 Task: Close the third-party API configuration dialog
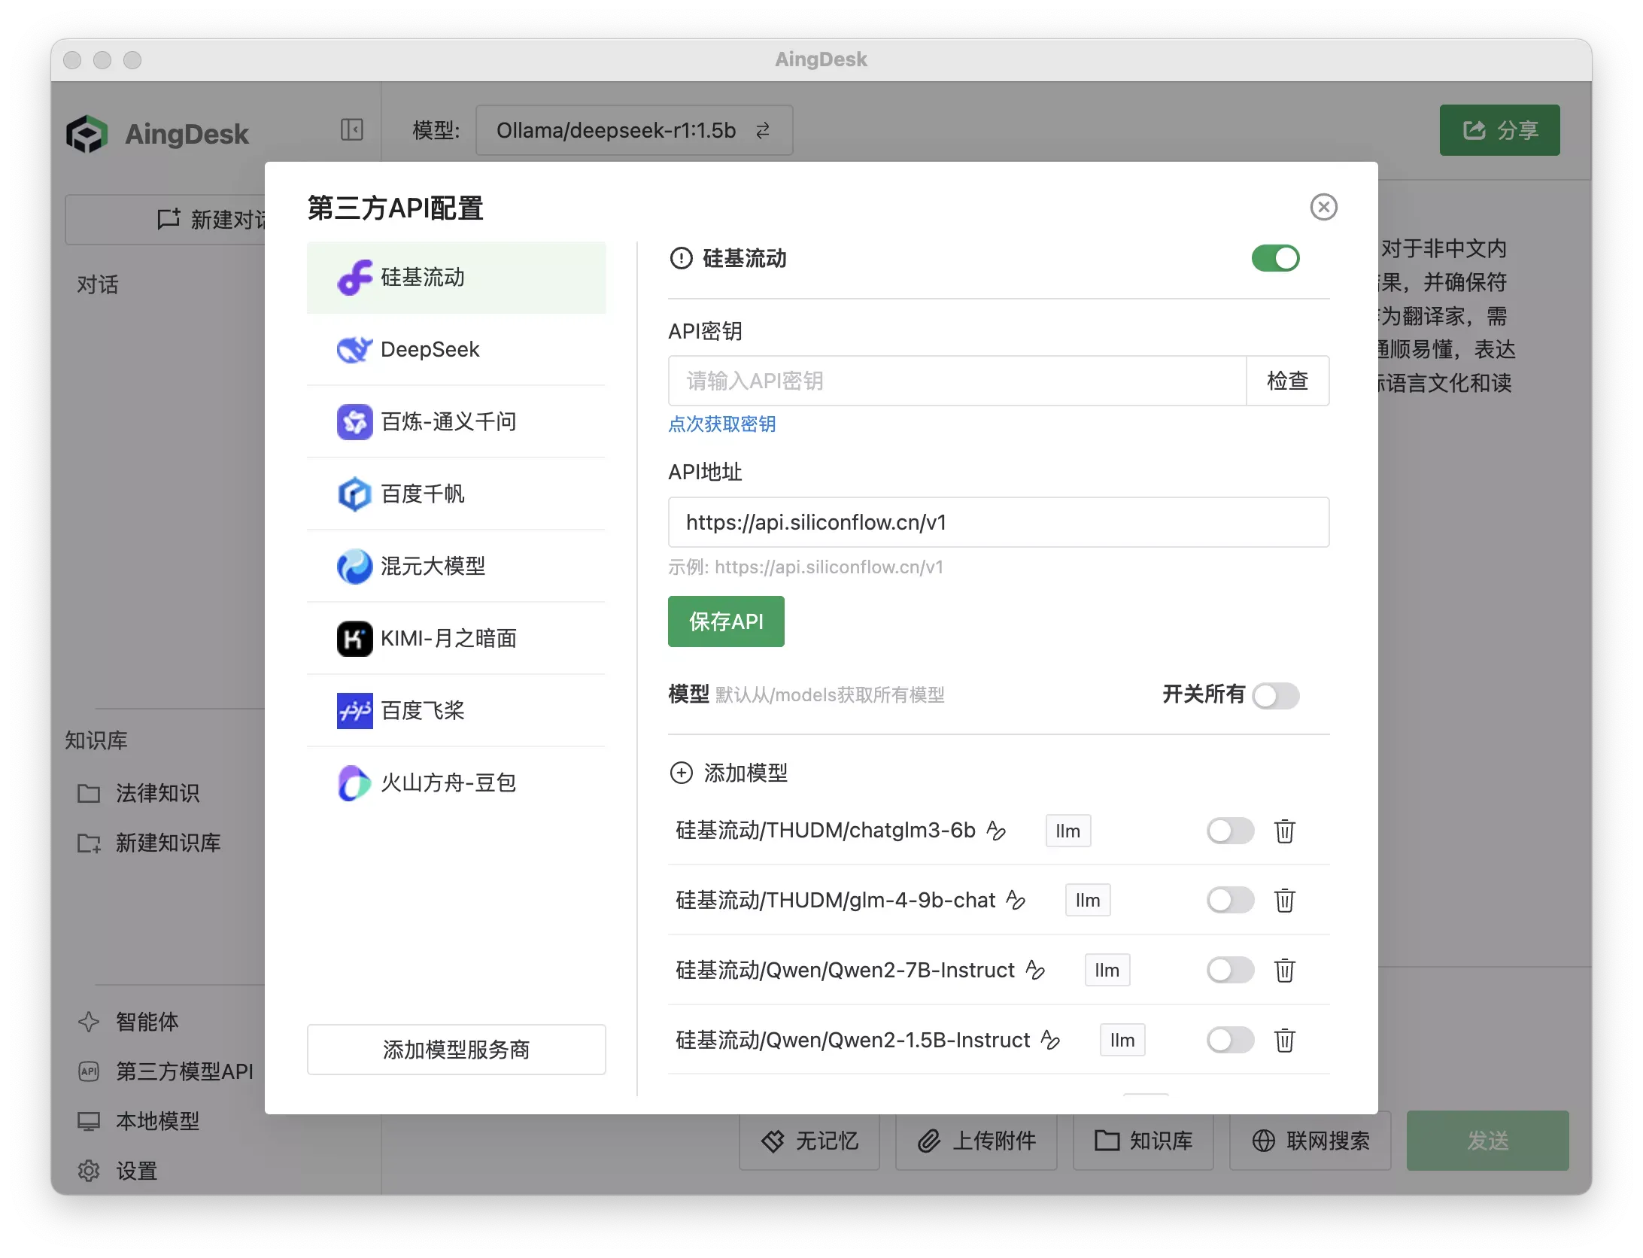pyautogui.click(x=1323, y=207)
